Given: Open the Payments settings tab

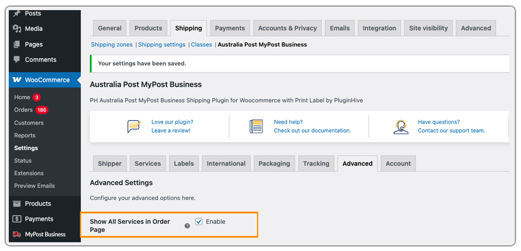Looking at the screenshot, I should click(230, 28).
